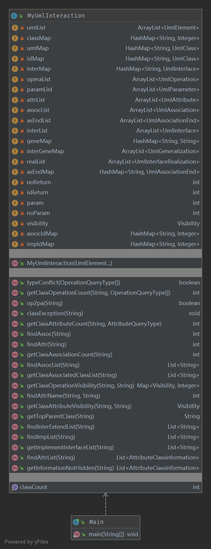Click the field icon beside visibility
The height and width of the screenshot is (549, 211).
(15, 224)
